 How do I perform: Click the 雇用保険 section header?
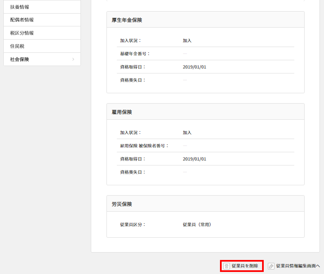[122, 112]
